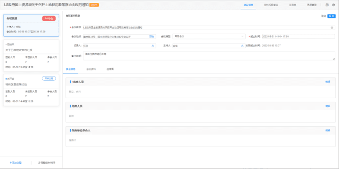The image size is (339, 169).
Task: Select the 会议资料 sub-tab
Action: [x=91, y=69]
